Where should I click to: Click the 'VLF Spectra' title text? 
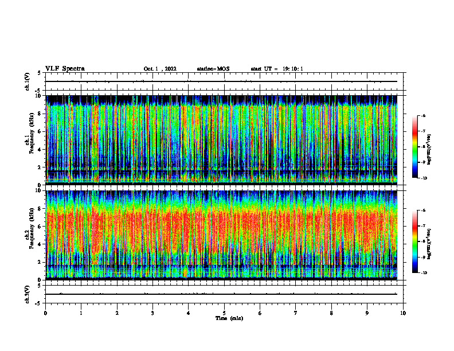pos(65,69)
